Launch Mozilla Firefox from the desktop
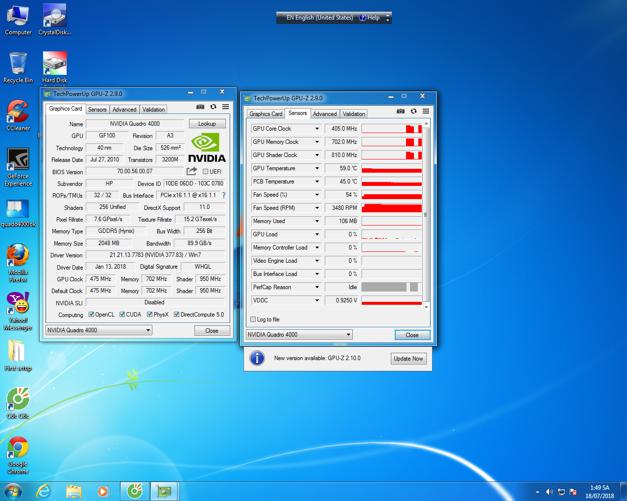 pyautogui.click(x=18, y=263)
